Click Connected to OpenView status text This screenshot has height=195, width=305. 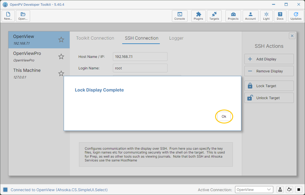pos(59,190)
